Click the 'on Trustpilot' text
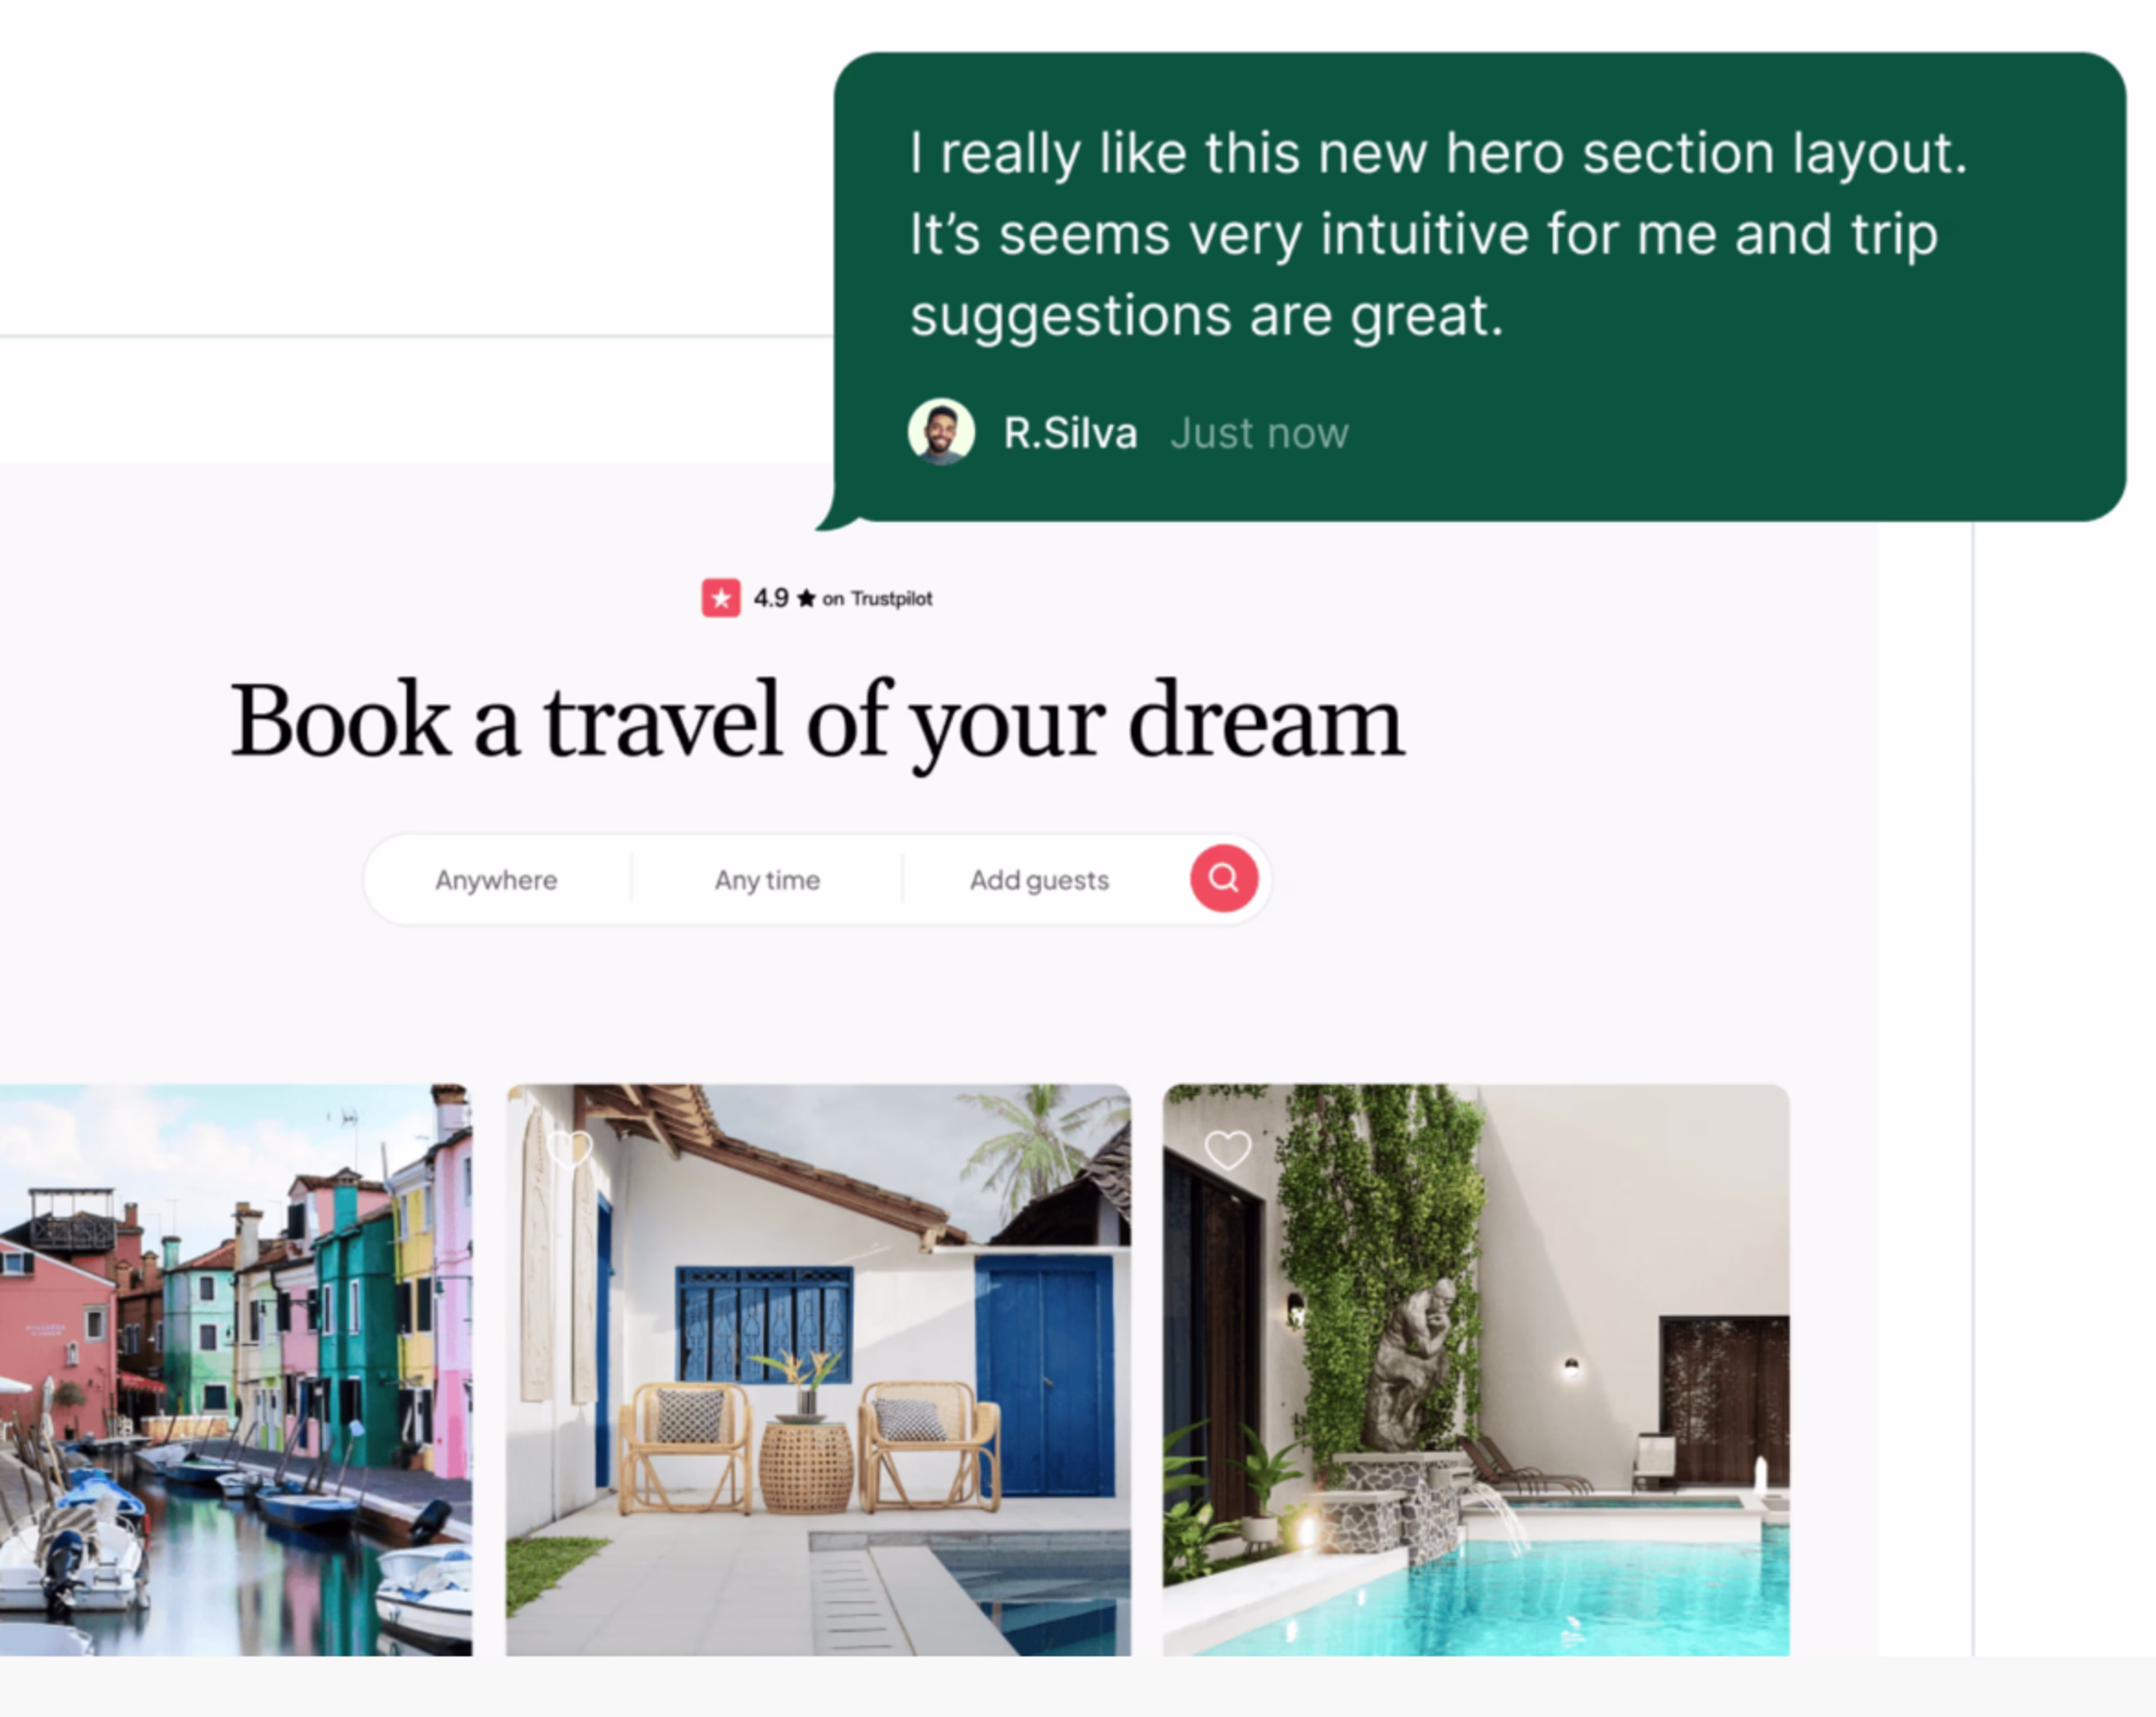 [877, 599]
